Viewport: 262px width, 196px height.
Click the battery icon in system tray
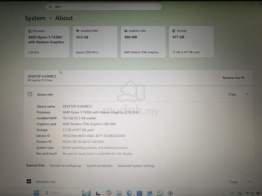pyautogui.click(x=259, y=193)
